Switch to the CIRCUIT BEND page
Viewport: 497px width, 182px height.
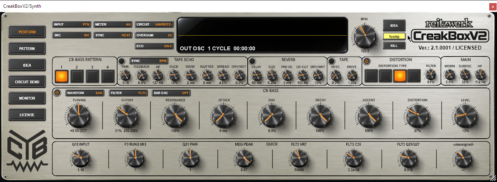click(27, 82)
